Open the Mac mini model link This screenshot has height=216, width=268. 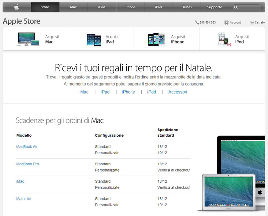coord(24,199)
